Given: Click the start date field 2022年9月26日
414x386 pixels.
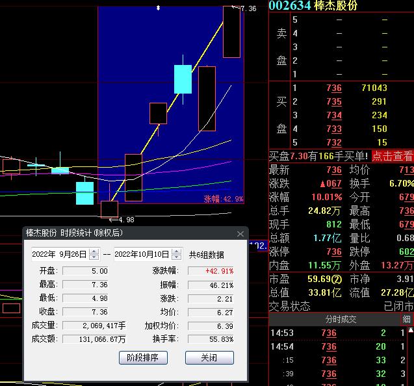Looking at the screenshot, I should (59, 254).
